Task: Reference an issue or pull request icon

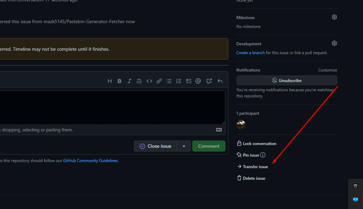Action: click(x=209, y=81)
